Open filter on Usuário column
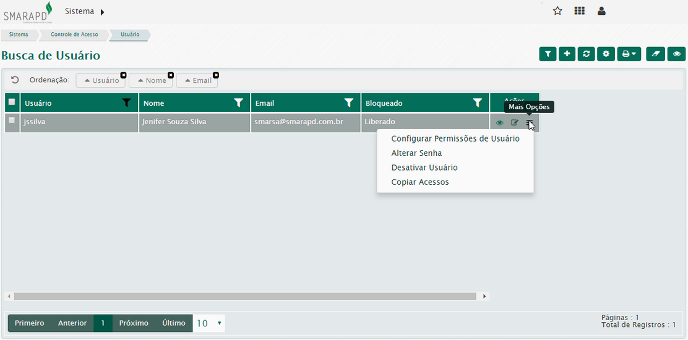Viewport: 688px width, 340px height. pyautogui.click(x=127, y=103)
